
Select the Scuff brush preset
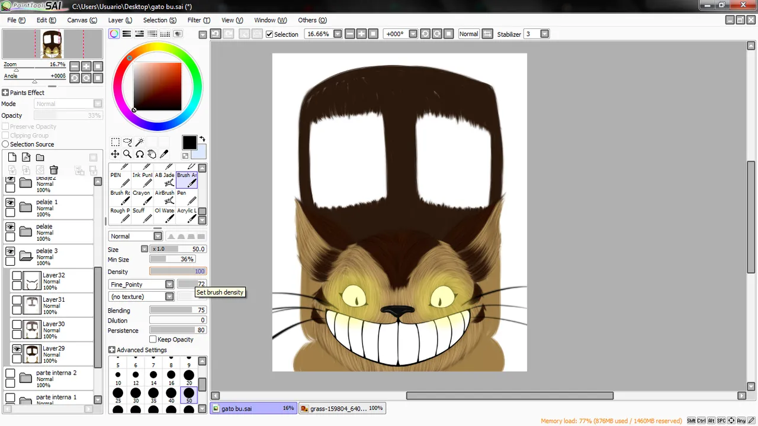click(x=142, y=215)
